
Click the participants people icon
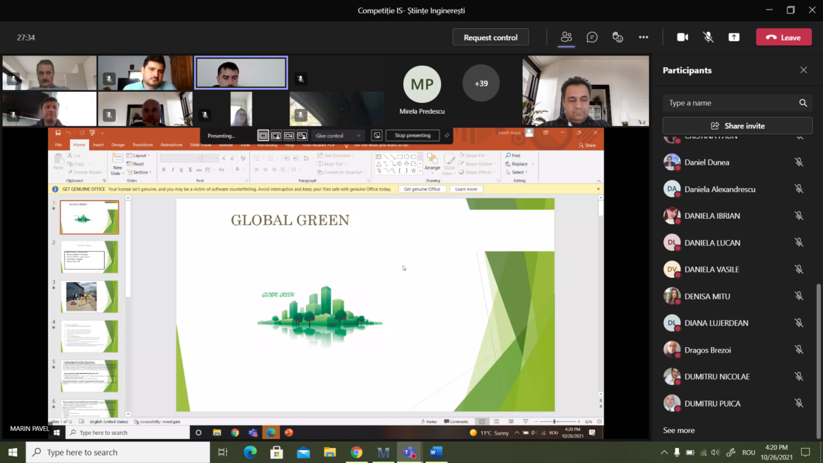pos(566,37)
